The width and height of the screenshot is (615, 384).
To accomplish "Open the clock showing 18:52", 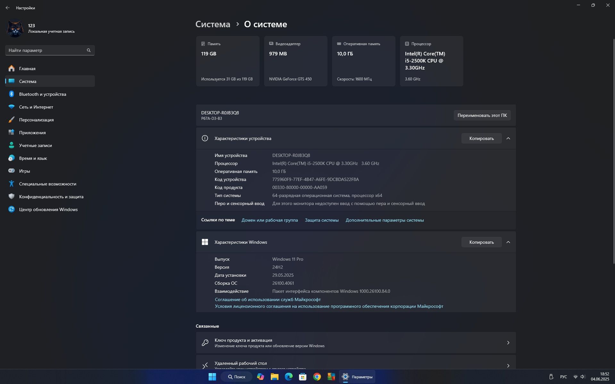I will pyautogui.click(x=600, y=377).
